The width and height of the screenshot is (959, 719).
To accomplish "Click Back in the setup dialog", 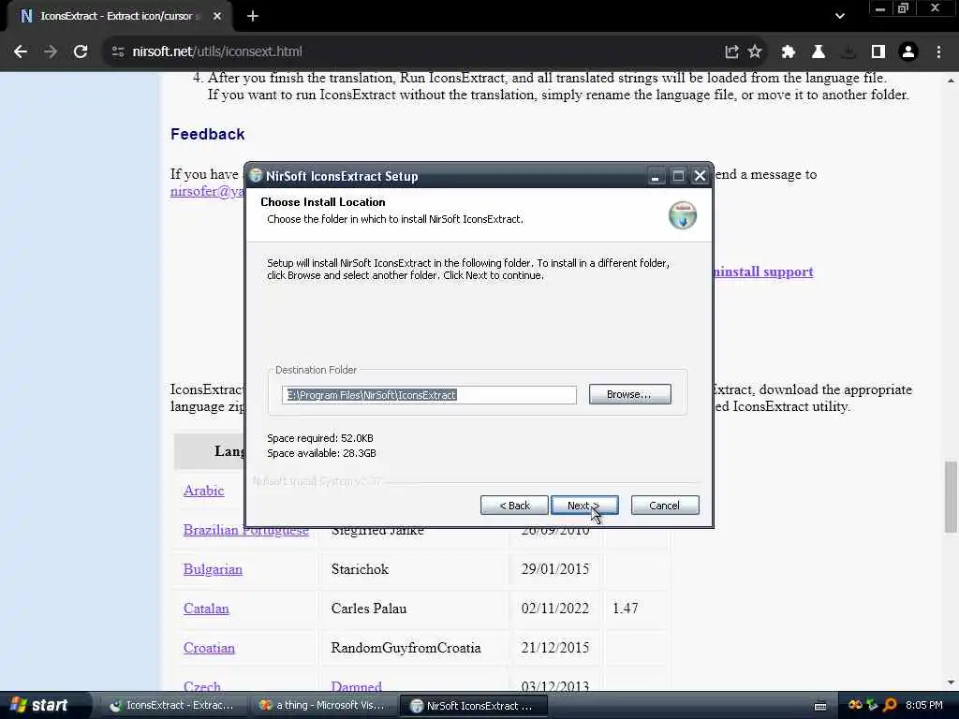I will [514, 506].
